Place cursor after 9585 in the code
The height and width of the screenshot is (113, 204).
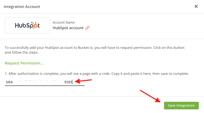pos(72,82)
